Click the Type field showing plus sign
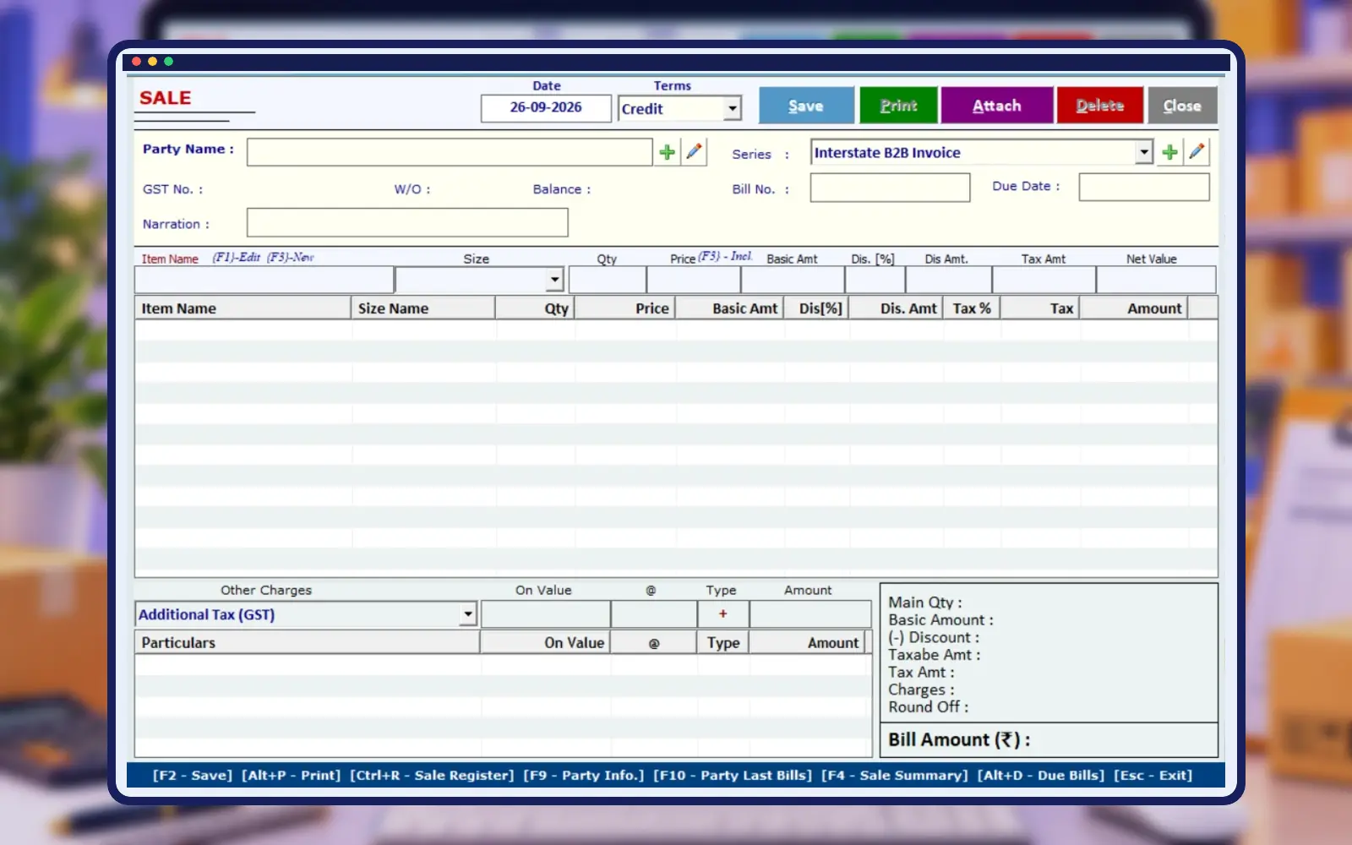 [723, 614]
